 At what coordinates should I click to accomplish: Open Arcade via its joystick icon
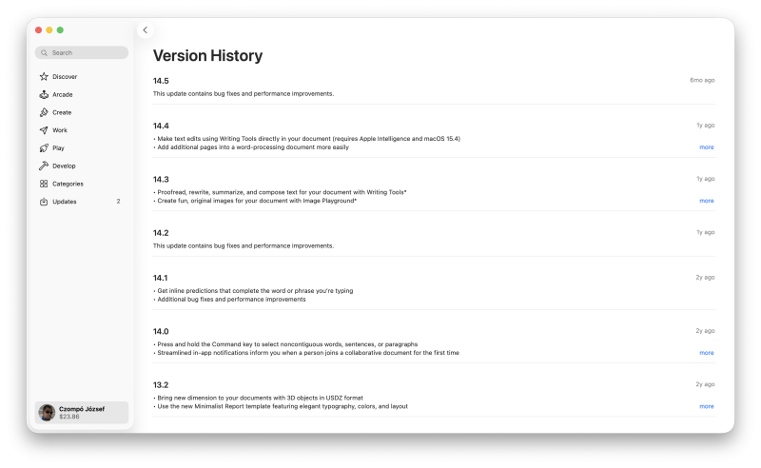click(x=44, y=95)
